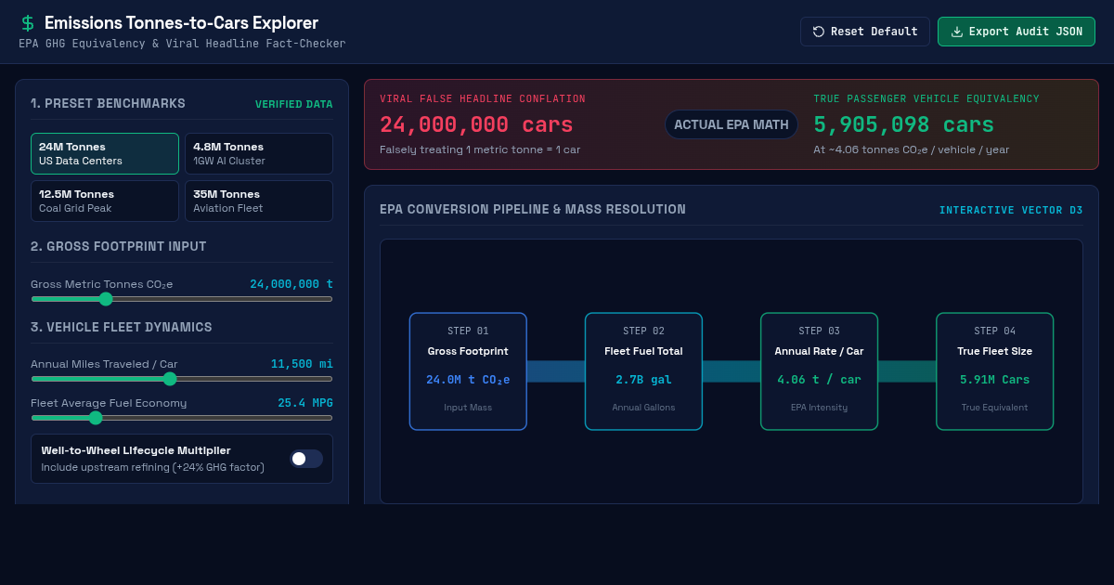1114x585 pixels.
Task: Click the 2. GROSS FOOTPRINT INPUT heading
Action: 119,246
